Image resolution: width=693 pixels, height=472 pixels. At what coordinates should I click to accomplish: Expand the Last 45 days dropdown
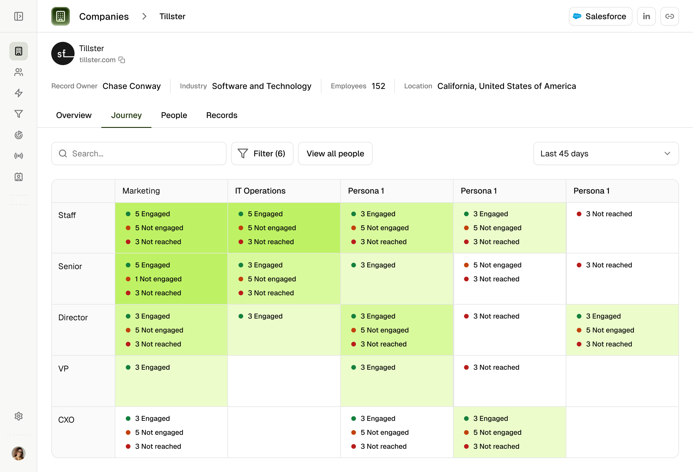point(606,153)
